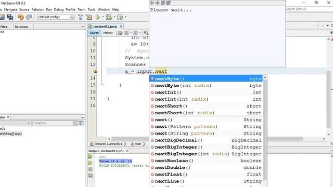The image size is (333, 187).
Task: Open the Window menu
Action: [x=104, y=9]
